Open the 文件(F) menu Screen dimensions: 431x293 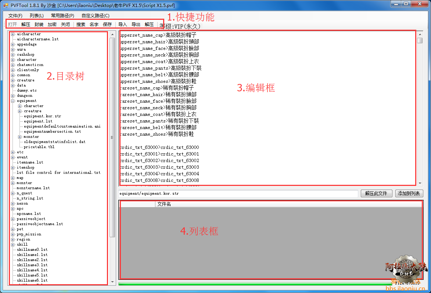point(15,16)
